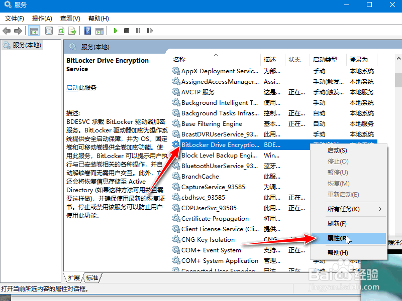Sort by the 描述 column header

pyautogui.click(x=273, y=60)
